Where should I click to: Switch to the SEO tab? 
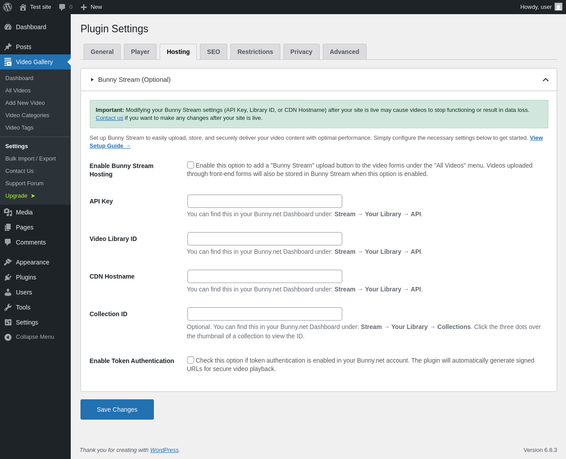(213, 52)
